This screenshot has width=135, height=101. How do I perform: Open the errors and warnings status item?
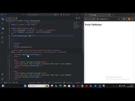coord(16,82)
